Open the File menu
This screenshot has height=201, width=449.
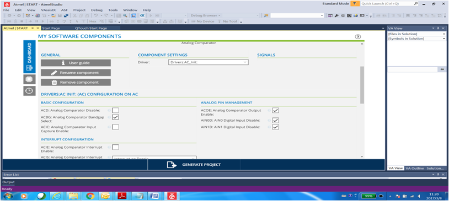click(6, 10)
